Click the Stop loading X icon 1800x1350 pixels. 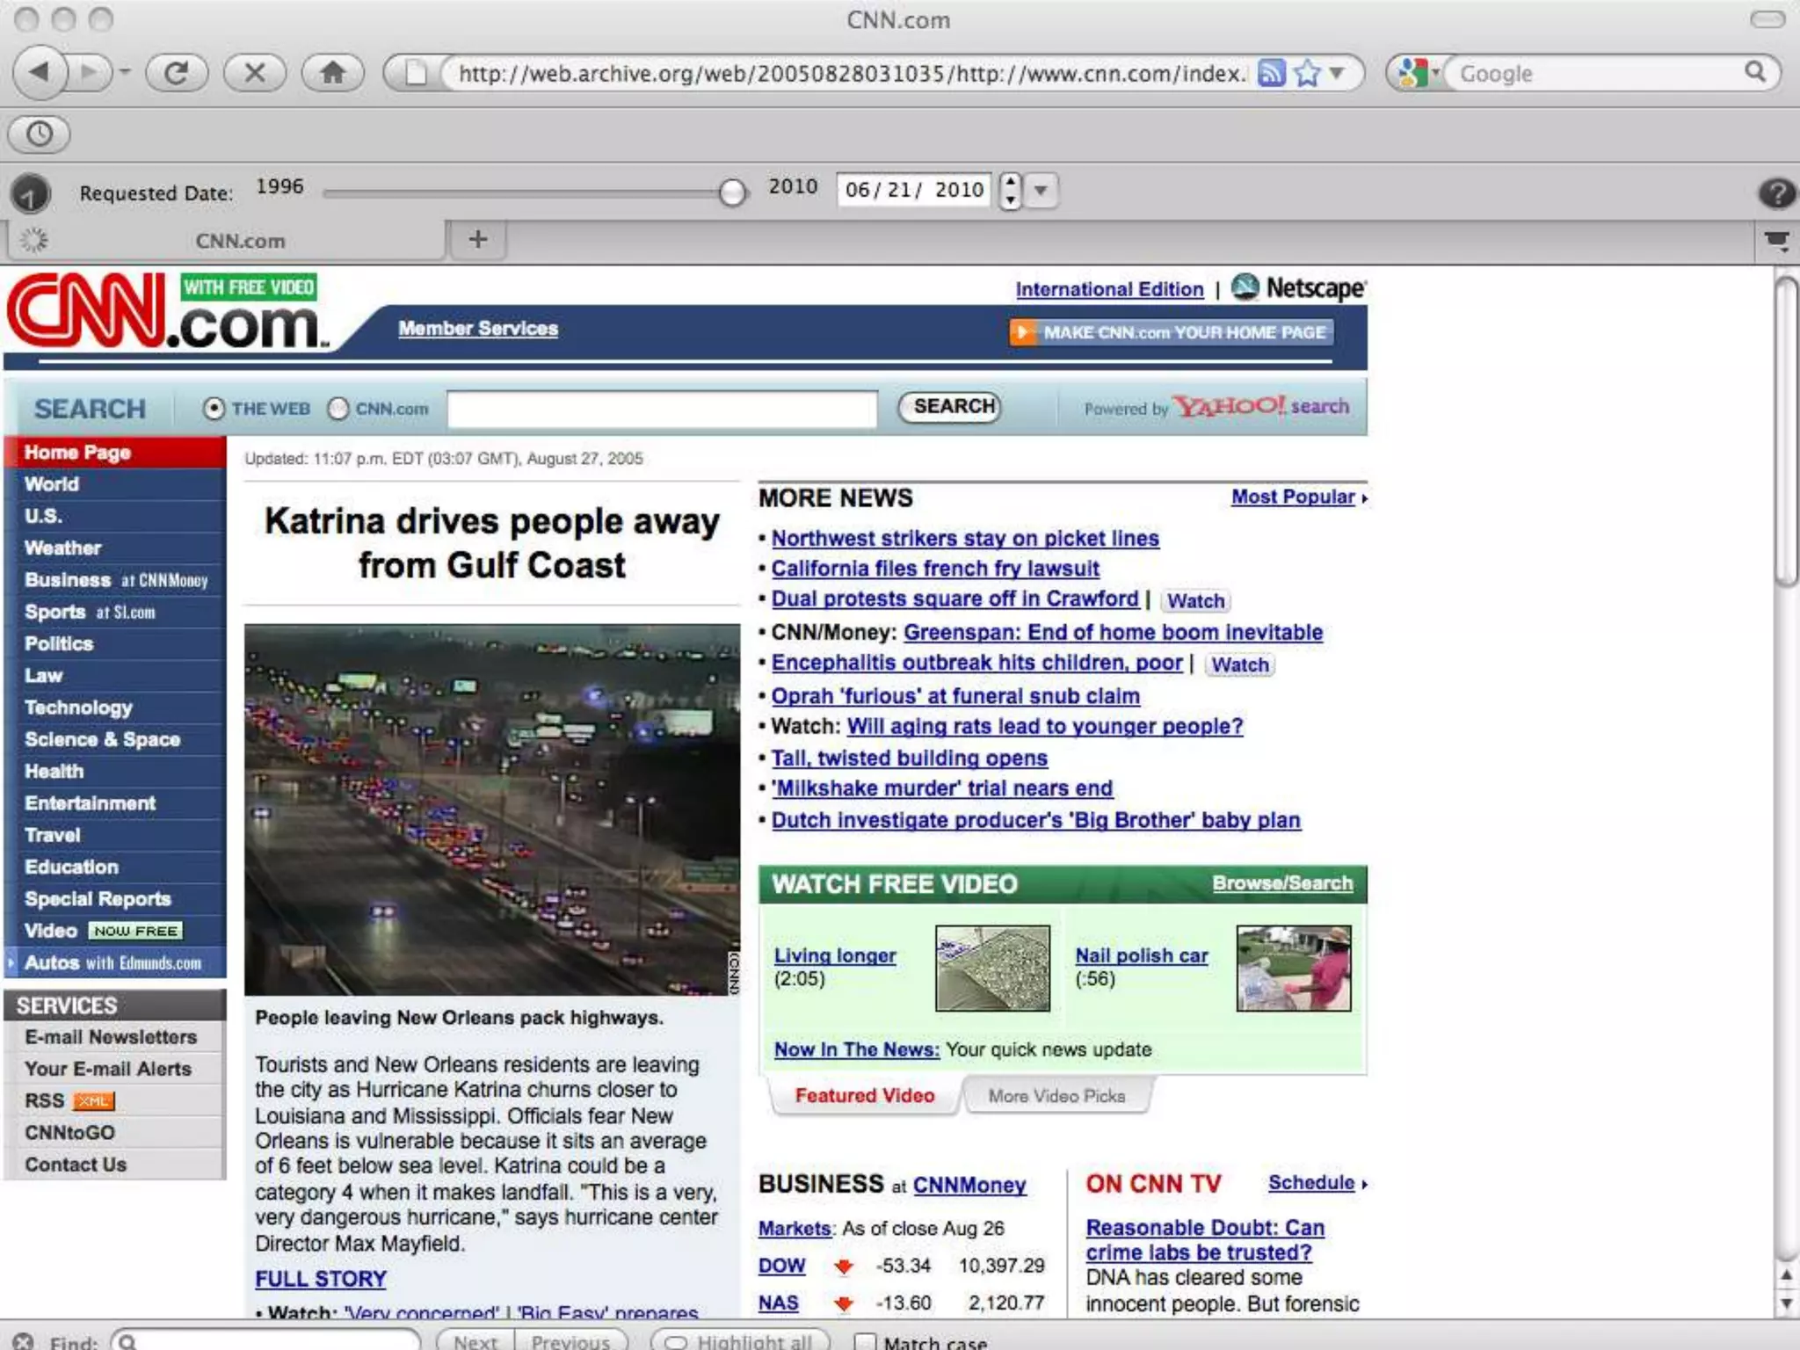[255, 72]
